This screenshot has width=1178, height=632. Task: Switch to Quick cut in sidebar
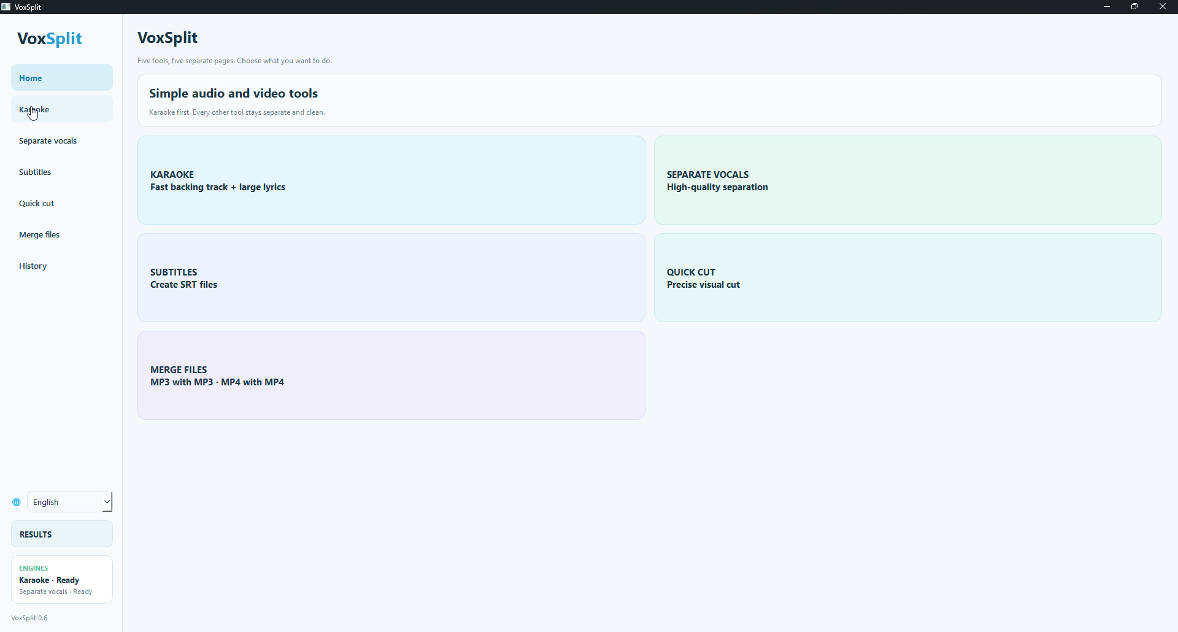pyautogui.click(x=62, y=203)
